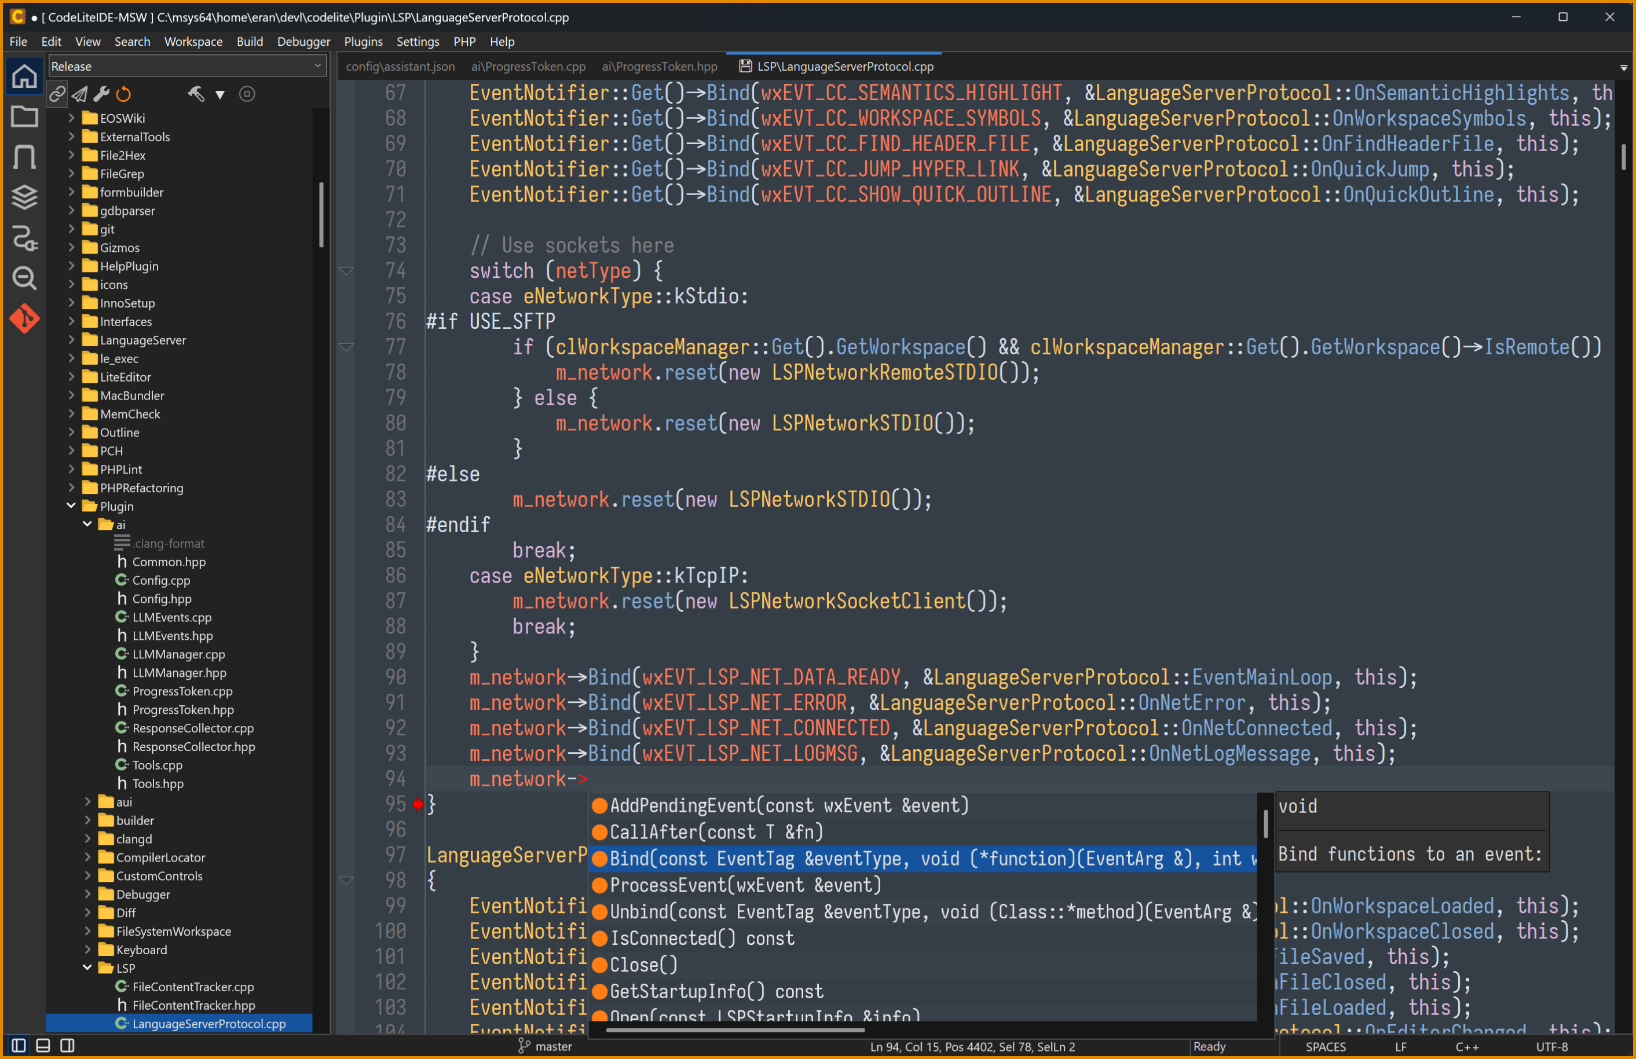Click the stop build icon

(x=247, y=94)
